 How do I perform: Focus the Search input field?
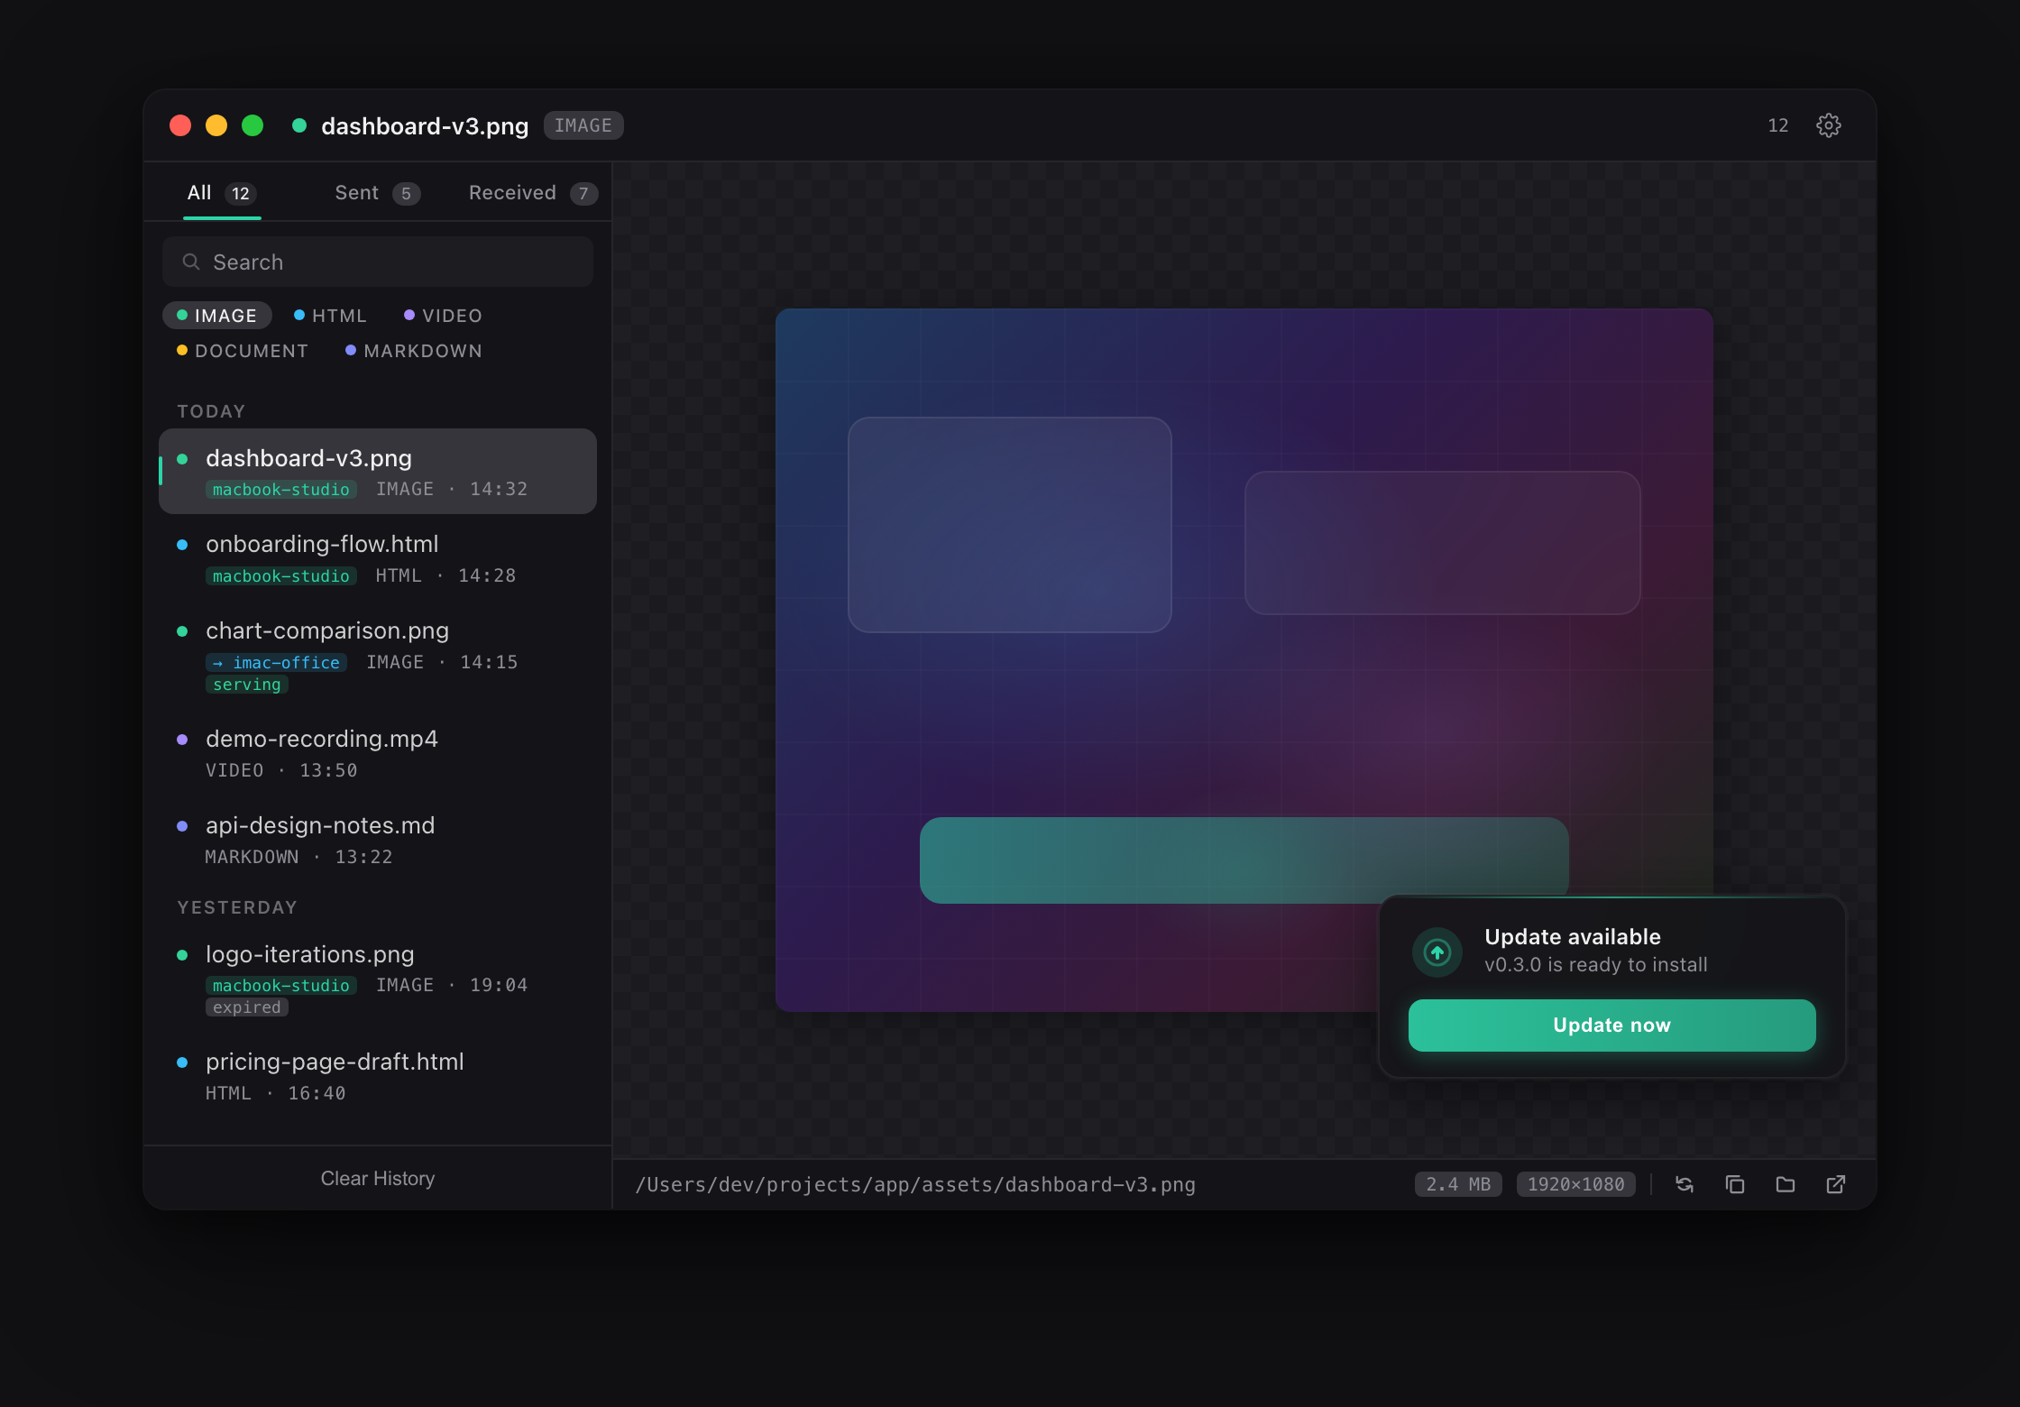(378, 262)
